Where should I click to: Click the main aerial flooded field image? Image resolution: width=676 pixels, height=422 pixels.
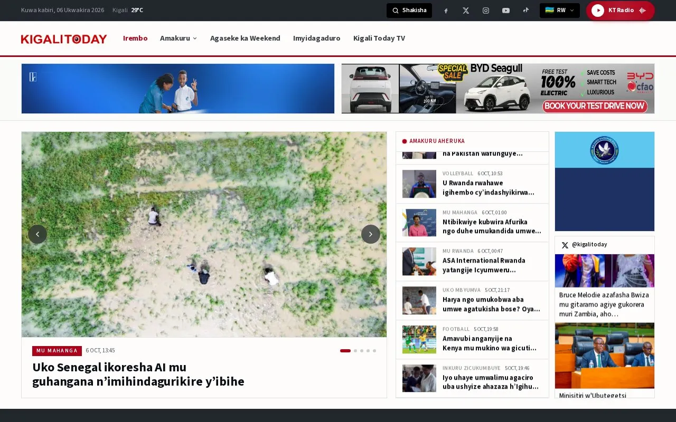coord(204,235)
